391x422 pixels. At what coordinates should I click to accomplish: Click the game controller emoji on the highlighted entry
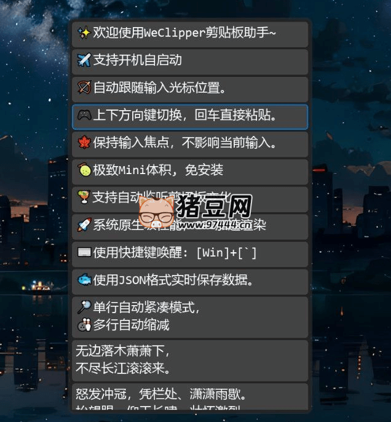(84, 115)
